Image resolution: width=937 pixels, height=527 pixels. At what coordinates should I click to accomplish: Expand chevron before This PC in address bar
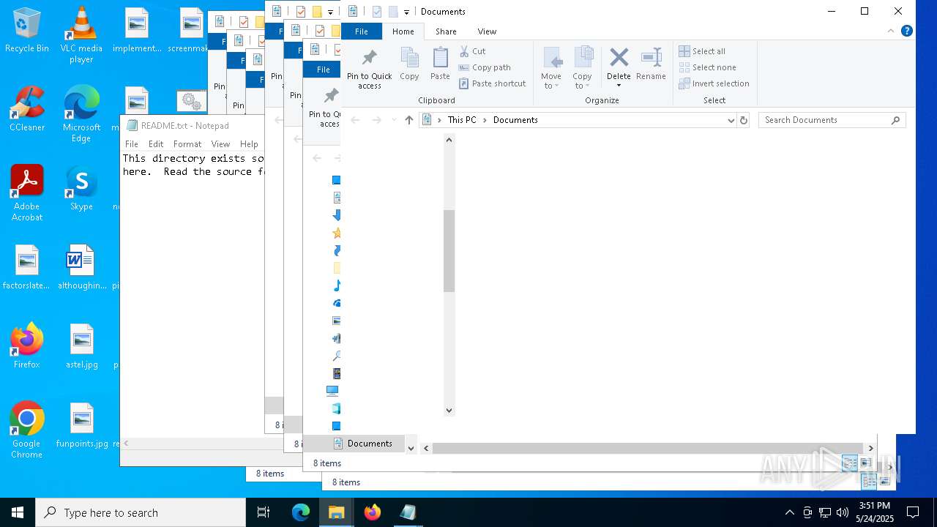click(x=439, y=120)
